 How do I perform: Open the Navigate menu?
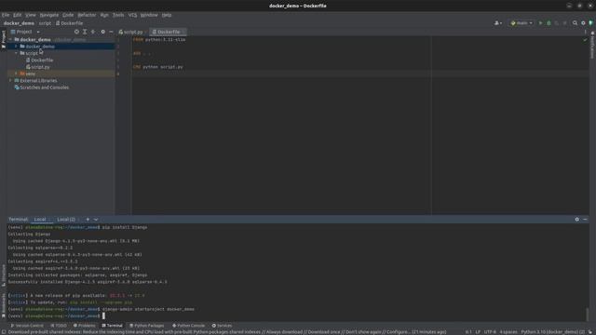tap(49, 15)
